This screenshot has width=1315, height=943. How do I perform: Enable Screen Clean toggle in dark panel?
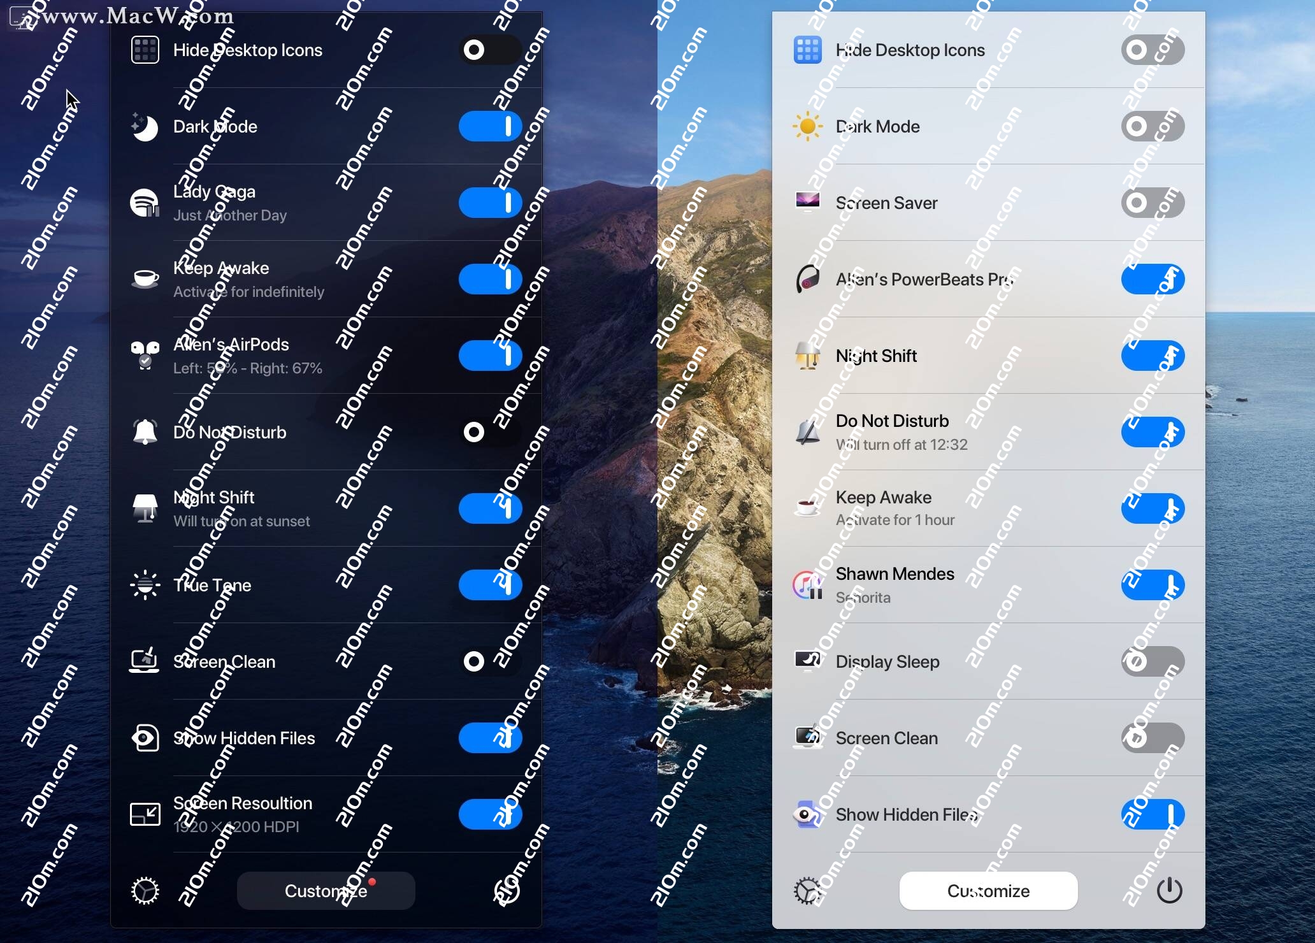490,661
